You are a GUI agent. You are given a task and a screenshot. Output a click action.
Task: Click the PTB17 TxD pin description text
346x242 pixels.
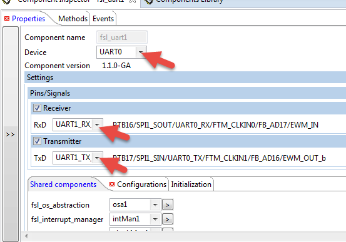coord(219,158)
